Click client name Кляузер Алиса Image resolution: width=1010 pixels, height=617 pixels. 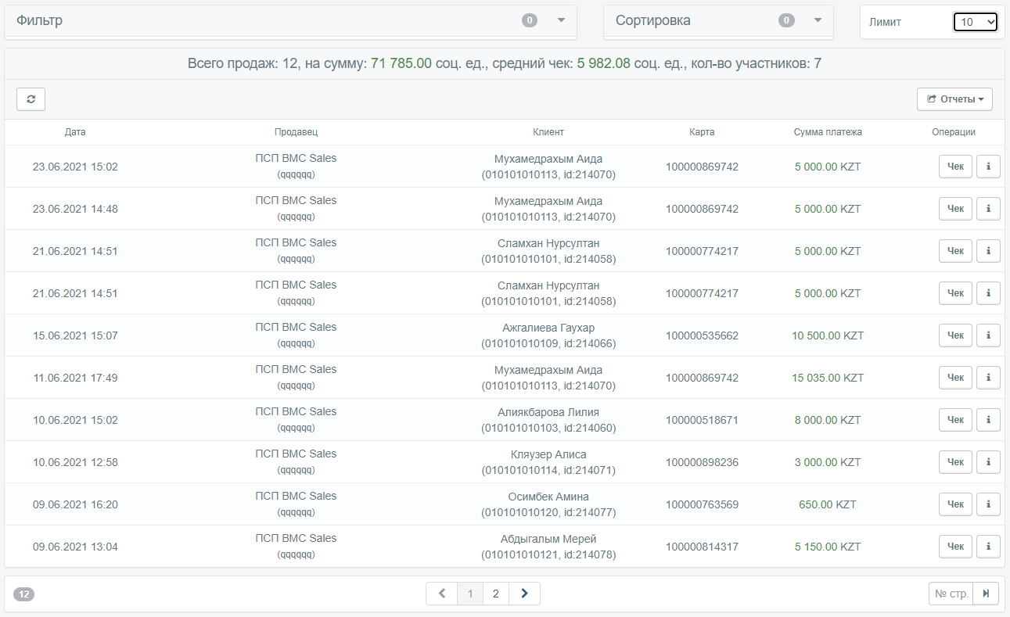[548, 454]
